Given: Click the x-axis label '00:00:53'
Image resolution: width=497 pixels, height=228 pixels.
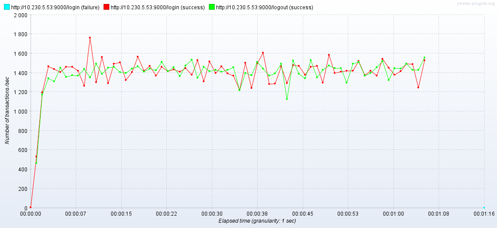Looking at the screenshot, I should click(348, 214).
